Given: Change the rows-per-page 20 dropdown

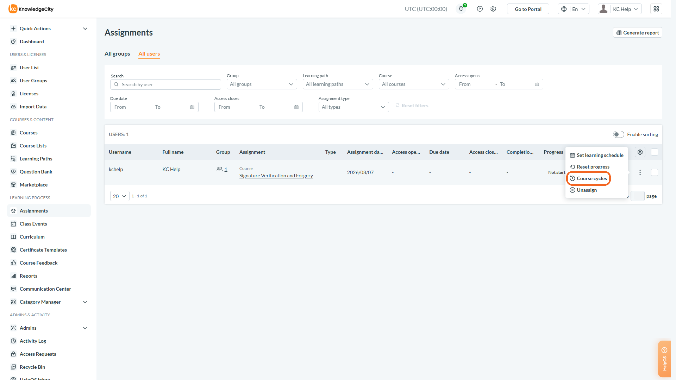Looking at the screenshot, I should pyautogui.click(x=120, y=196).
